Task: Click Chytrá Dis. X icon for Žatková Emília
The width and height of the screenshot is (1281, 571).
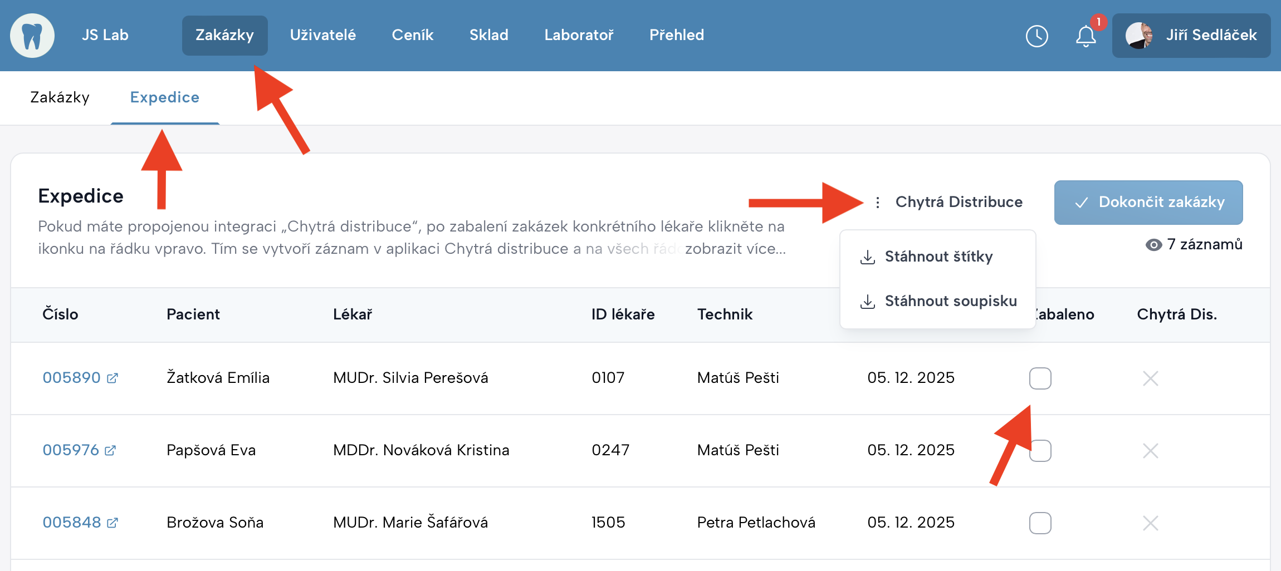Action: click(1150, 378)
